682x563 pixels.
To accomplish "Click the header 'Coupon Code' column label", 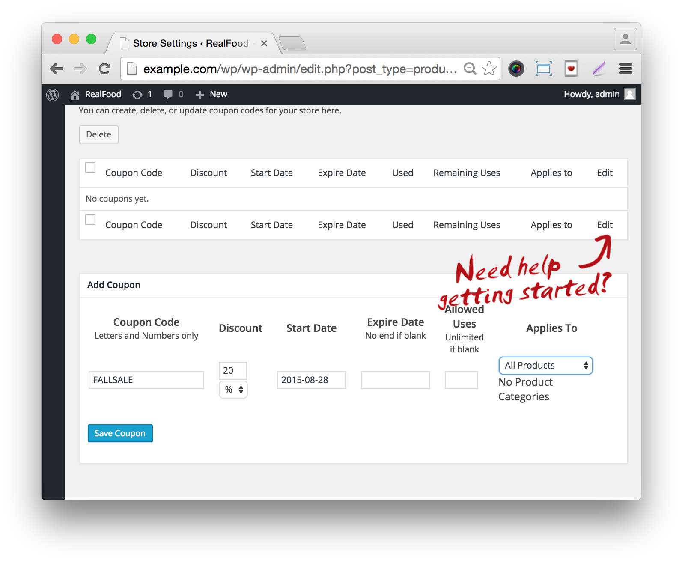I will pos(134,173).
